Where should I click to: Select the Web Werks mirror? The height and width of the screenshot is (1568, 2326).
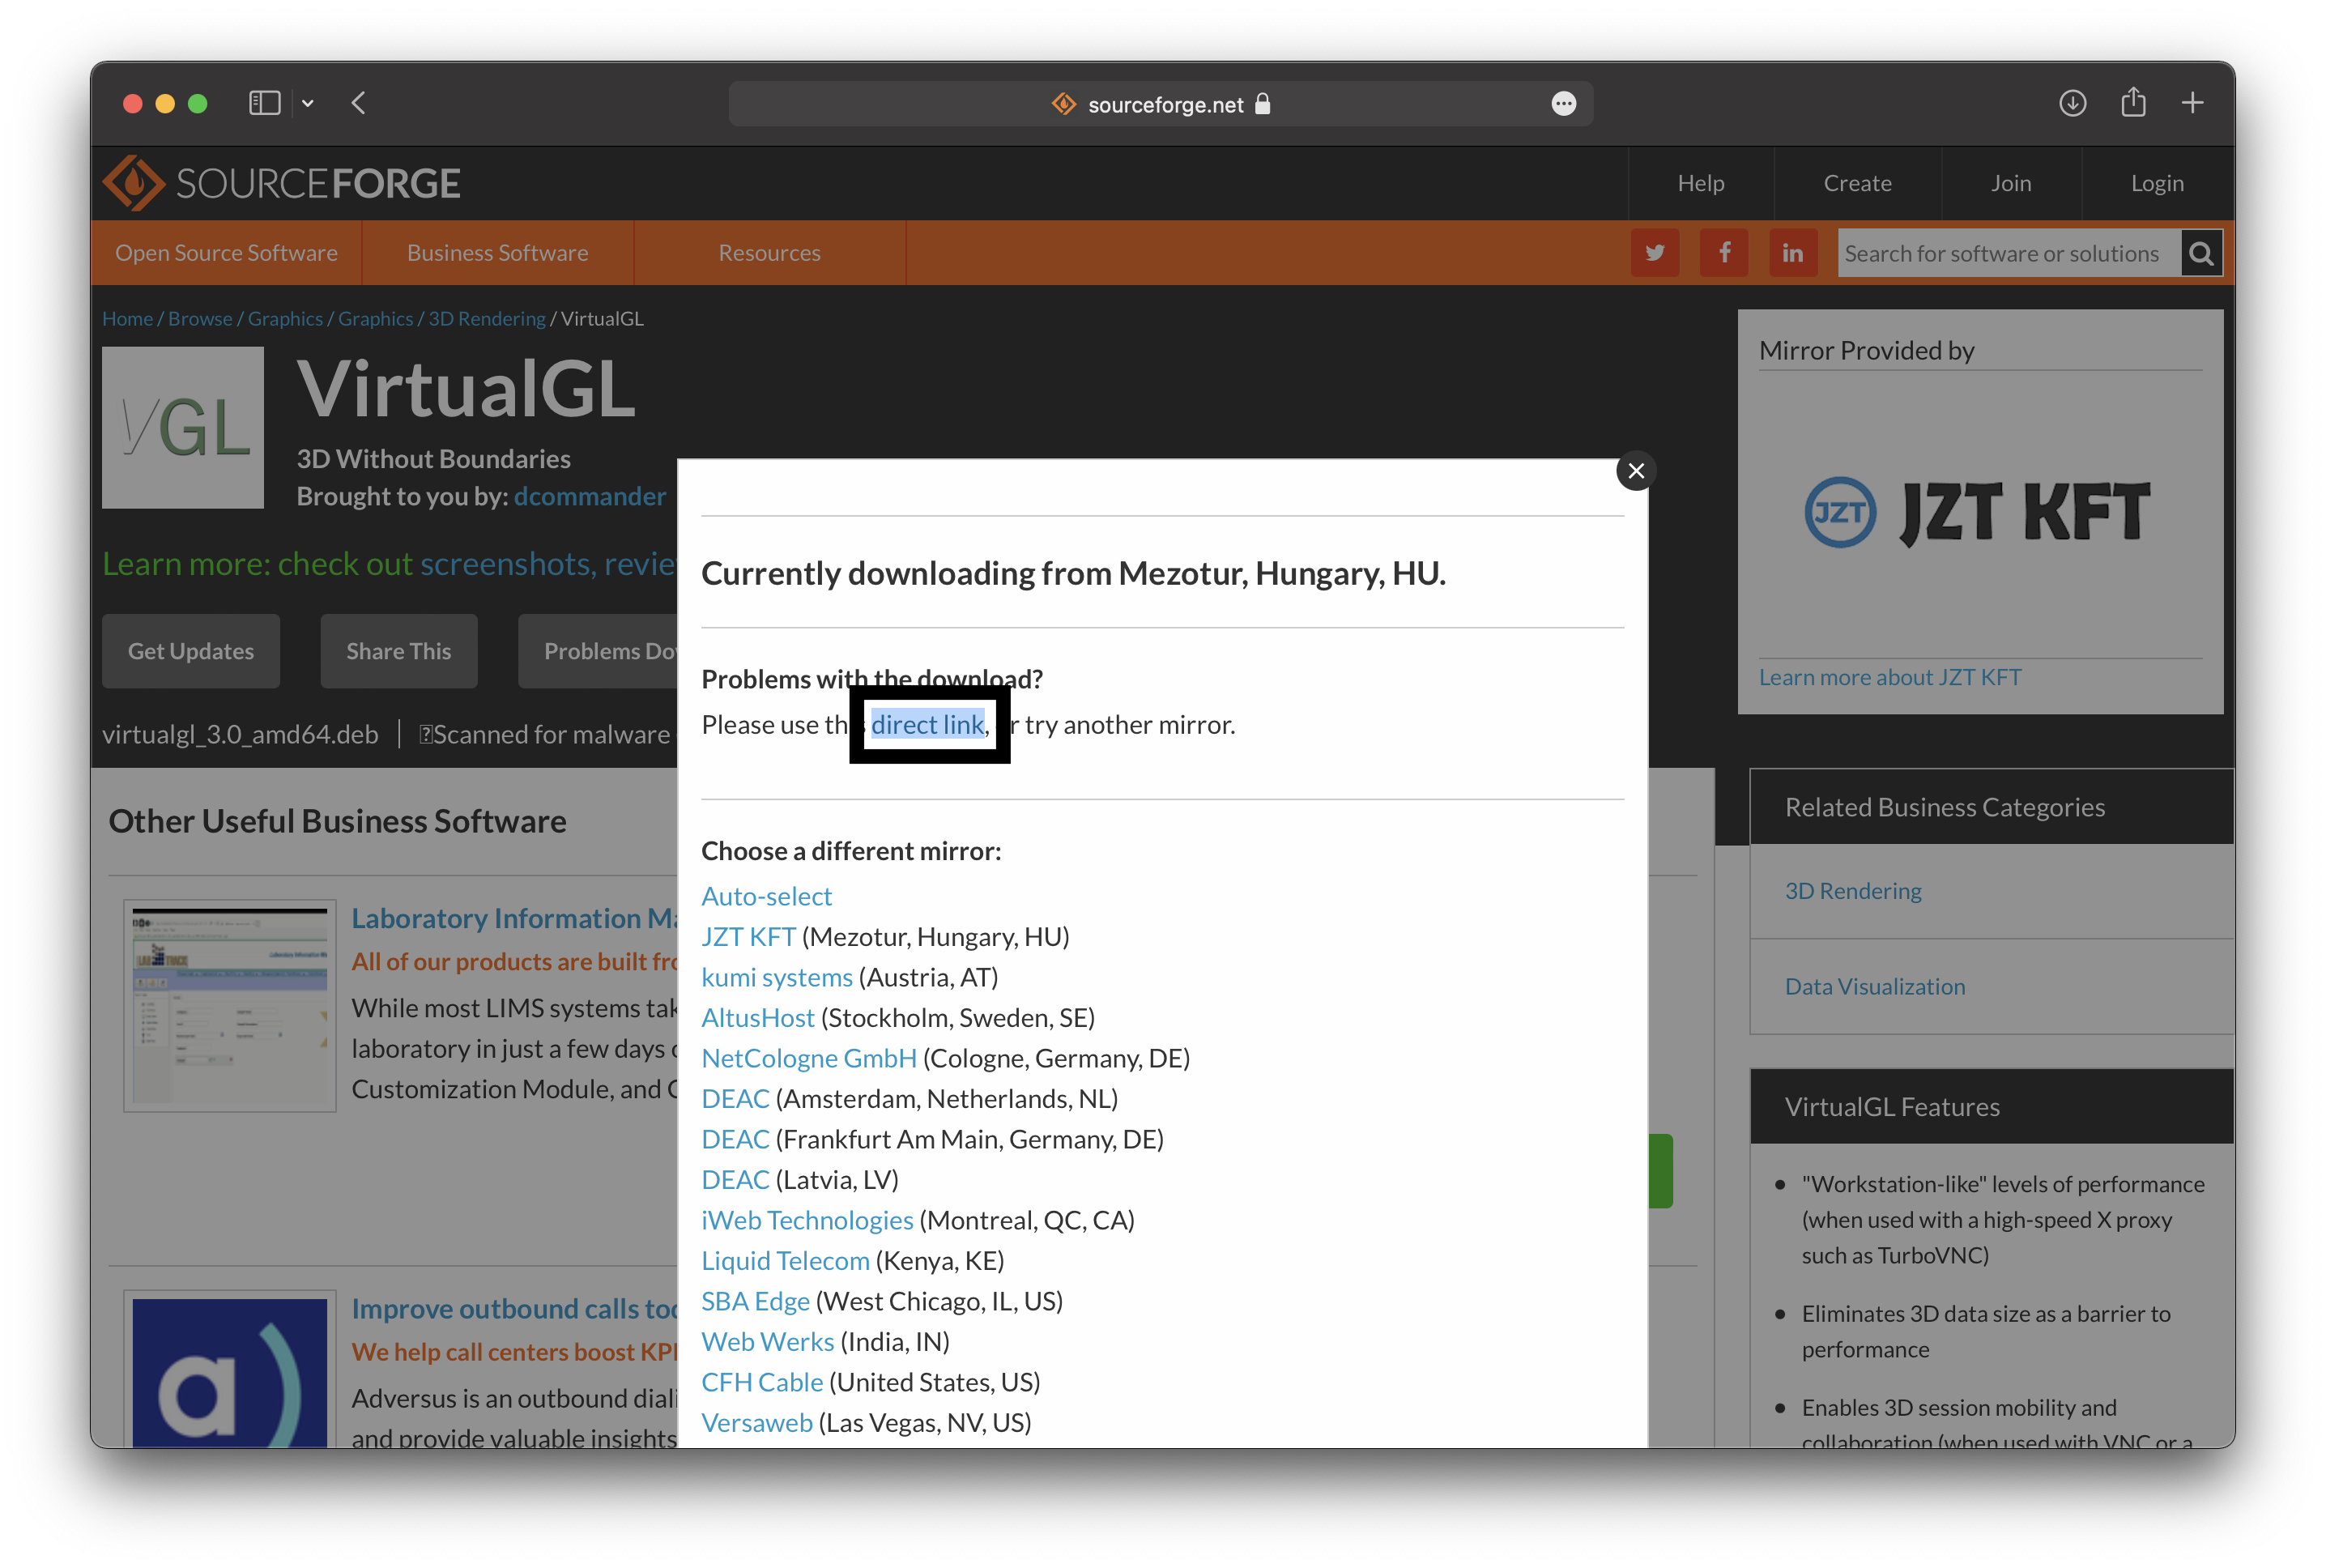767,1342
